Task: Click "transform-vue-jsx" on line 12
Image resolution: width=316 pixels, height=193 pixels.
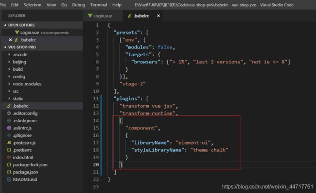Action: pyautogui.click(x=147, y=106)
